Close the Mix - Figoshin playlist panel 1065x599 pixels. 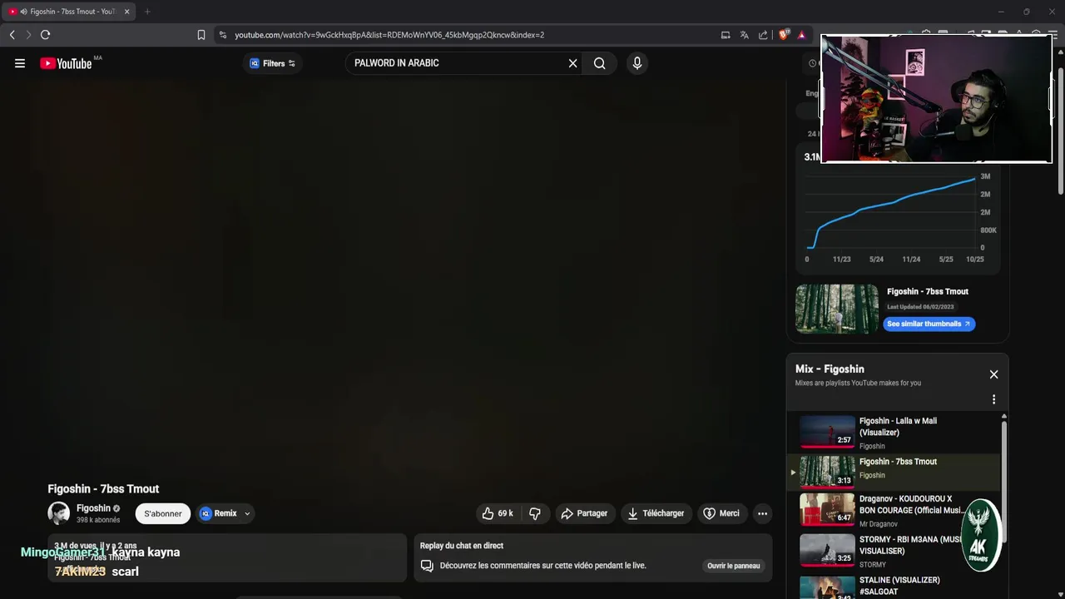point(993,374)
